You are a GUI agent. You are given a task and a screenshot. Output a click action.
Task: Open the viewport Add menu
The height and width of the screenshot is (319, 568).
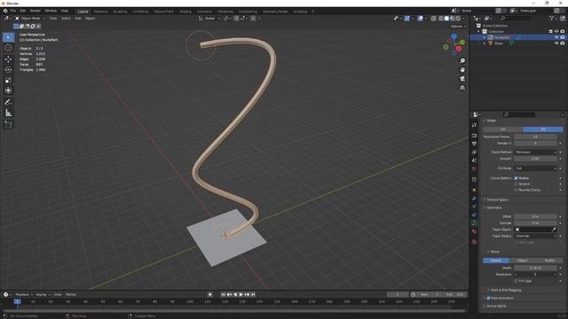tap(78, 18)
